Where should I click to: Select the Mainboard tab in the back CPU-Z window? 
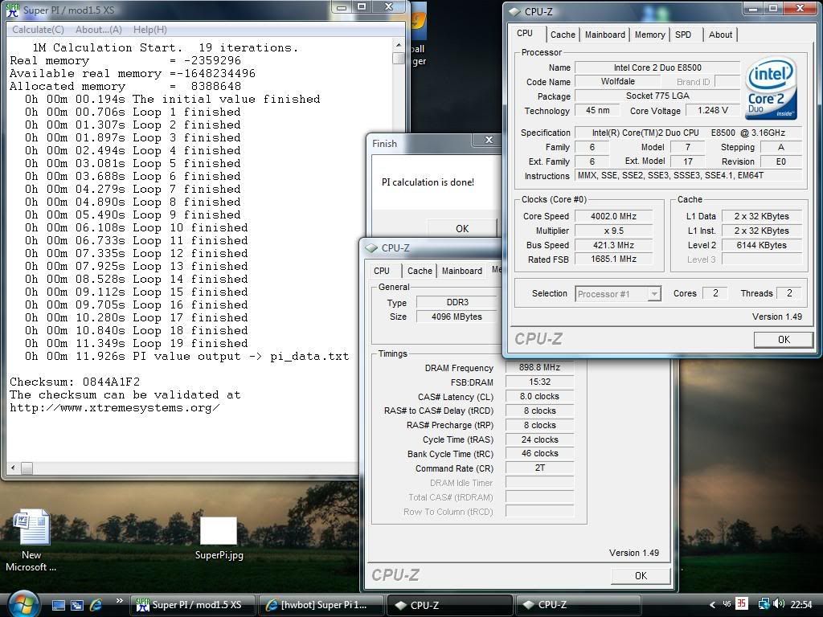tap(462, 271)
